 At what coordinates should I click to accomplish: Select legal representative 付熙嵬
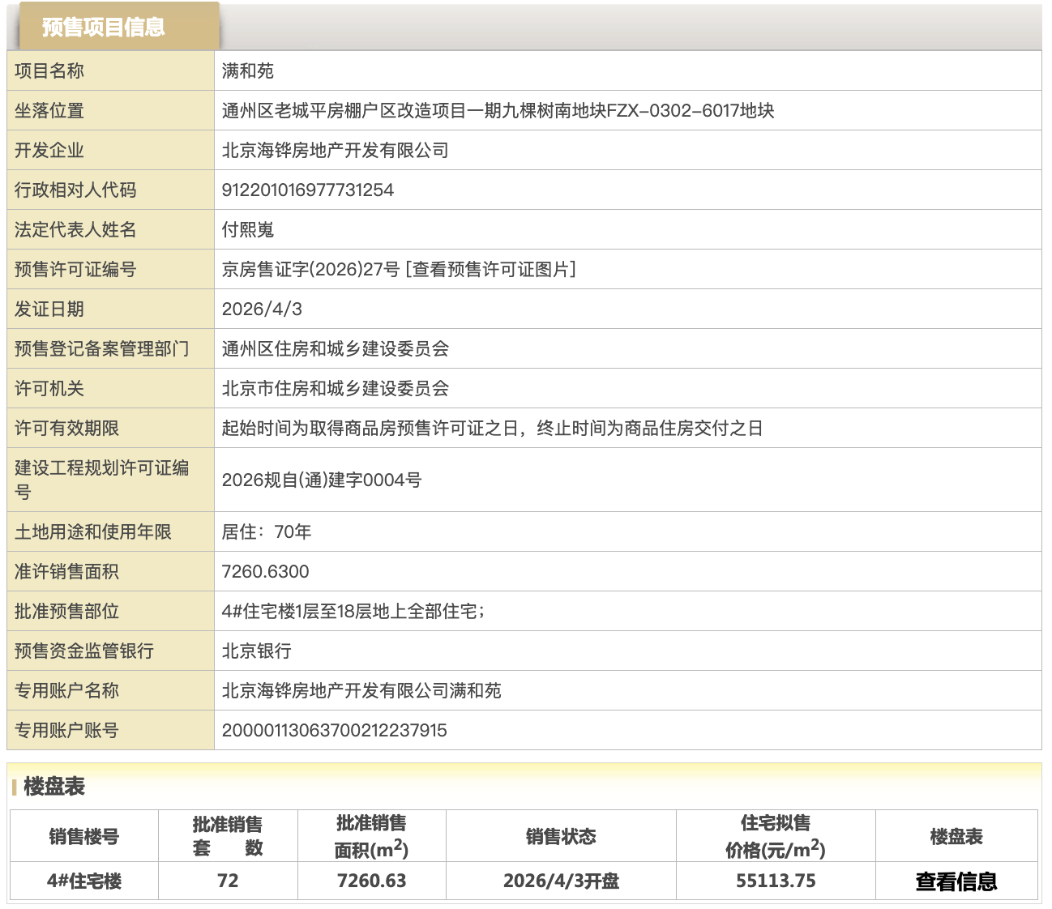(247, 229)
